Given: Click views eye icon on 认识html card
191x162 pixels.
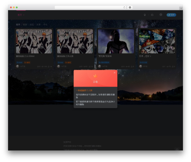Looking at the screenshot, I should coord(42,67).
